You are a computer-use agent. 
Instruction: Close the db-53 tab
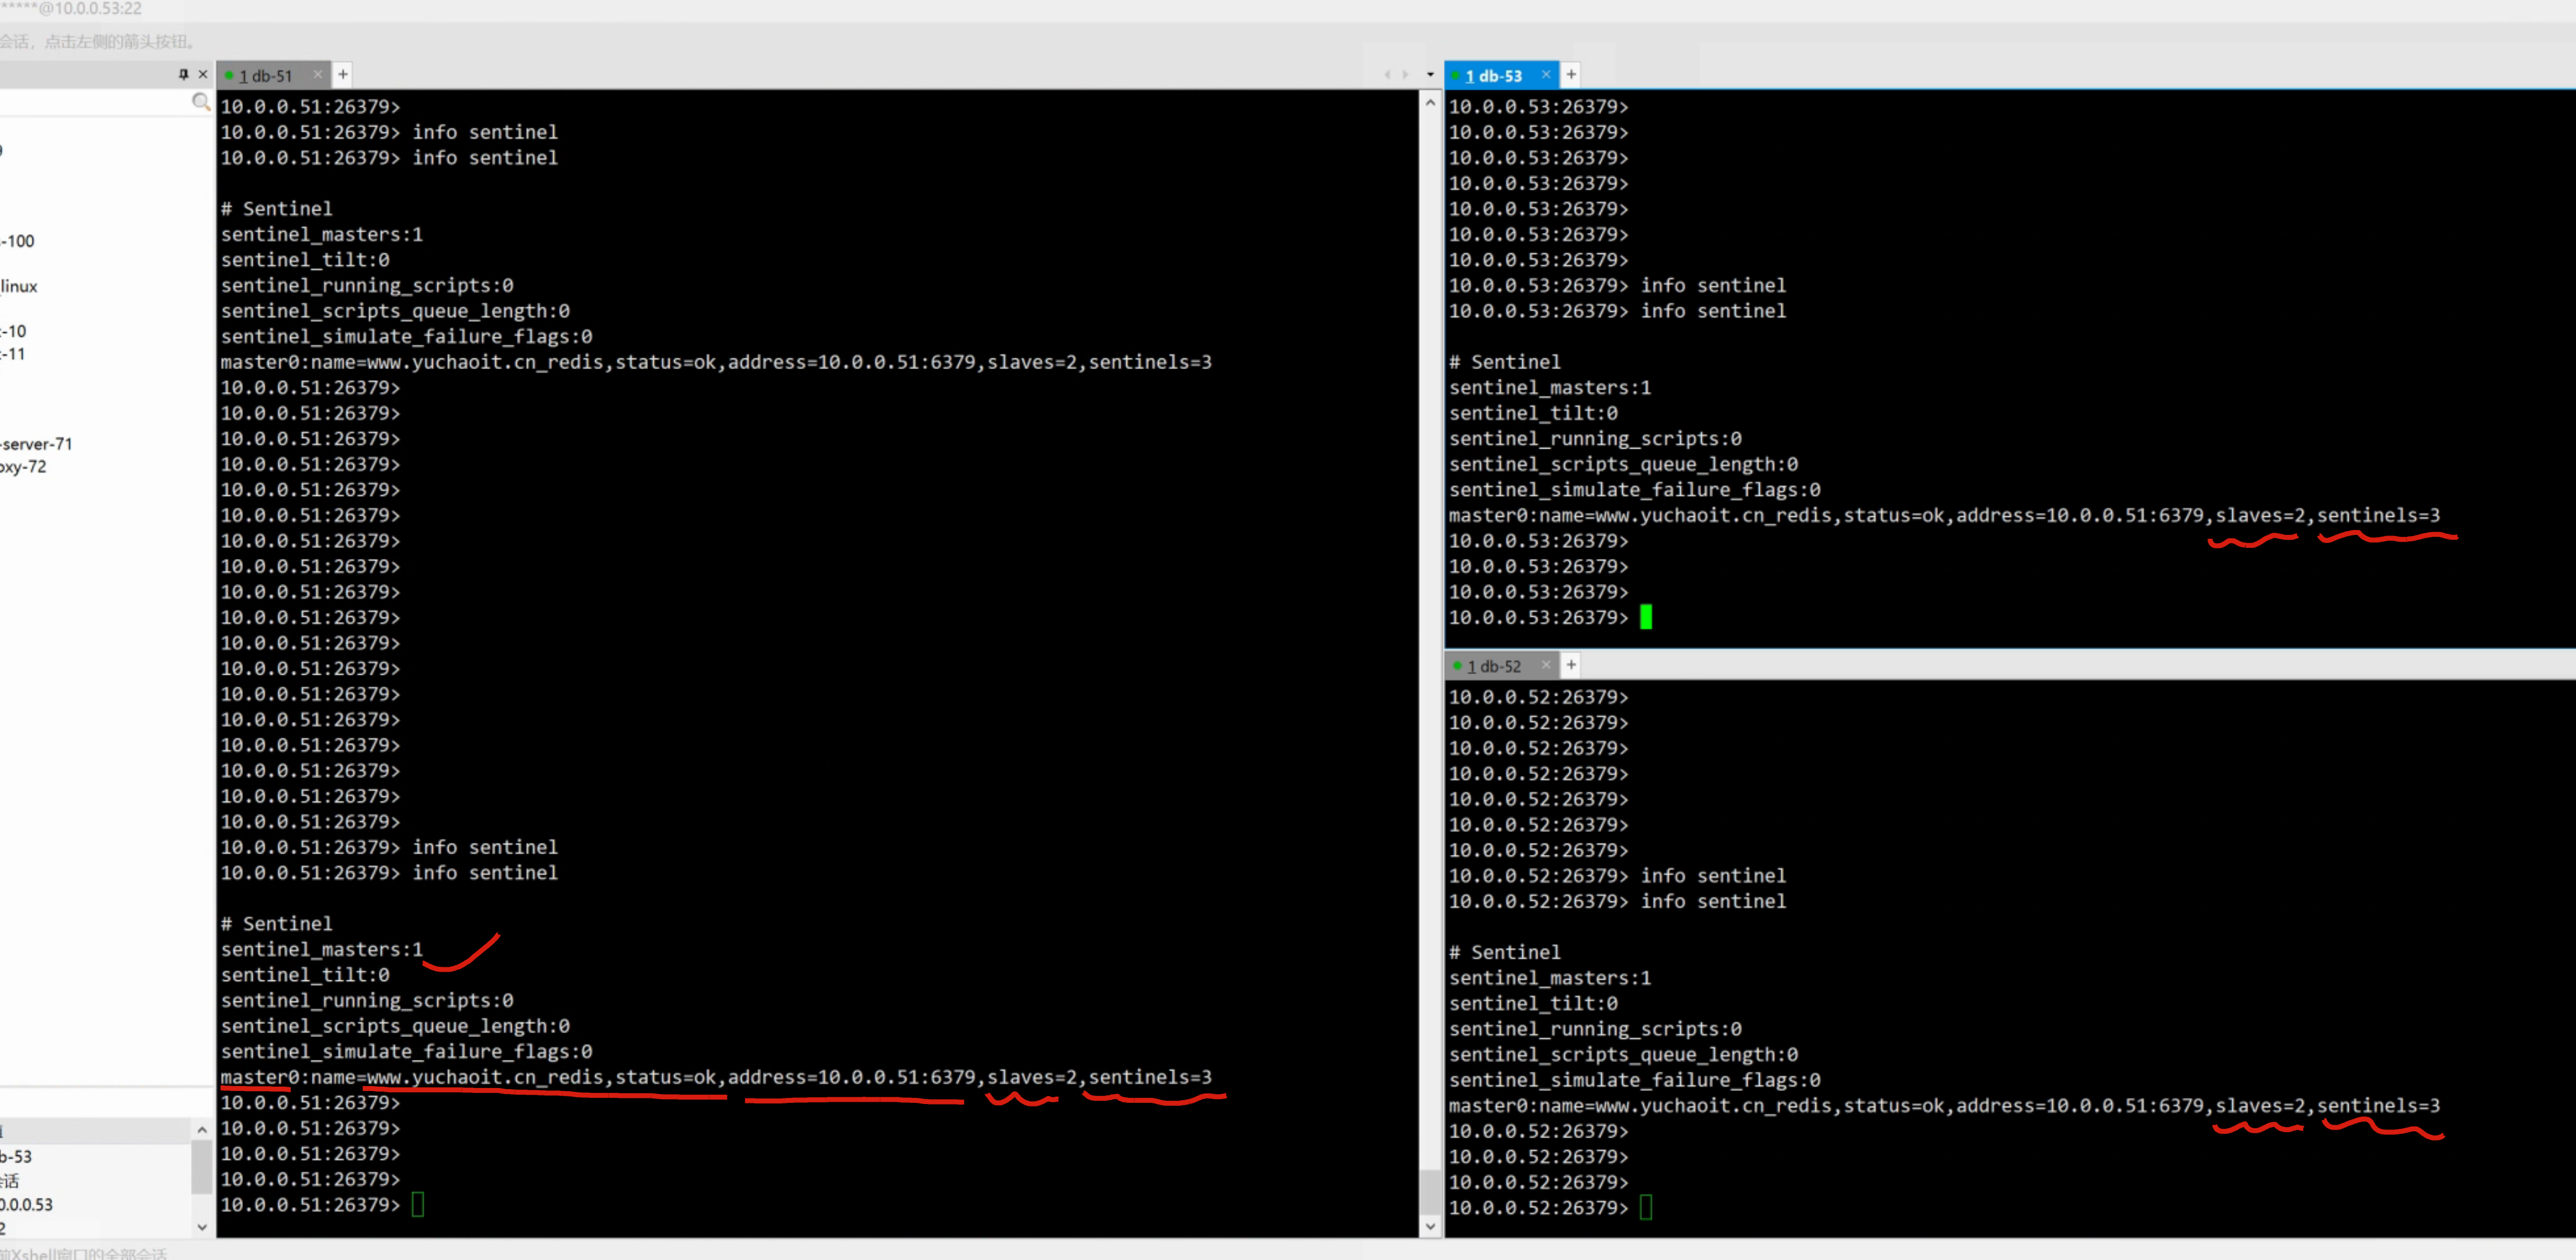[1546, 74]
